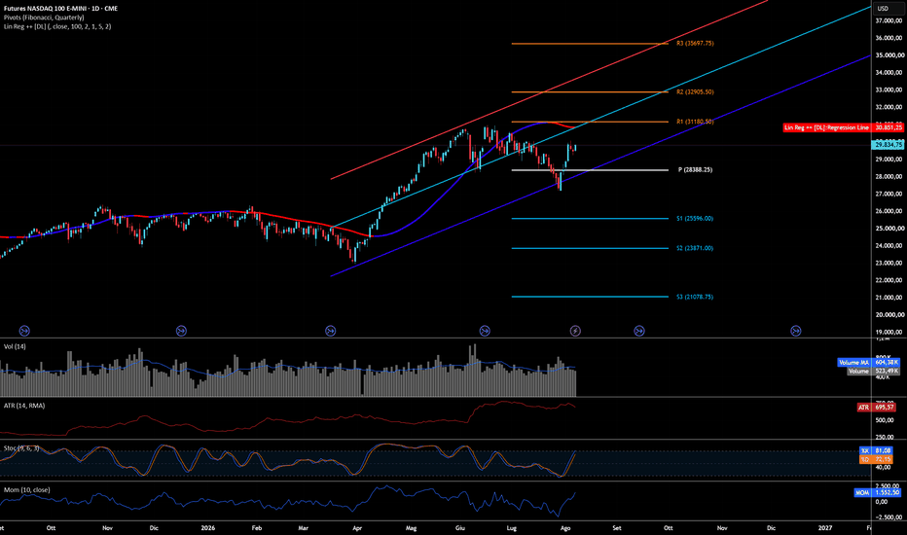Select the Lin Reg ++ [DL] indicator legend
The height and width of the screenshot is (535, 907).
[57, 26]
